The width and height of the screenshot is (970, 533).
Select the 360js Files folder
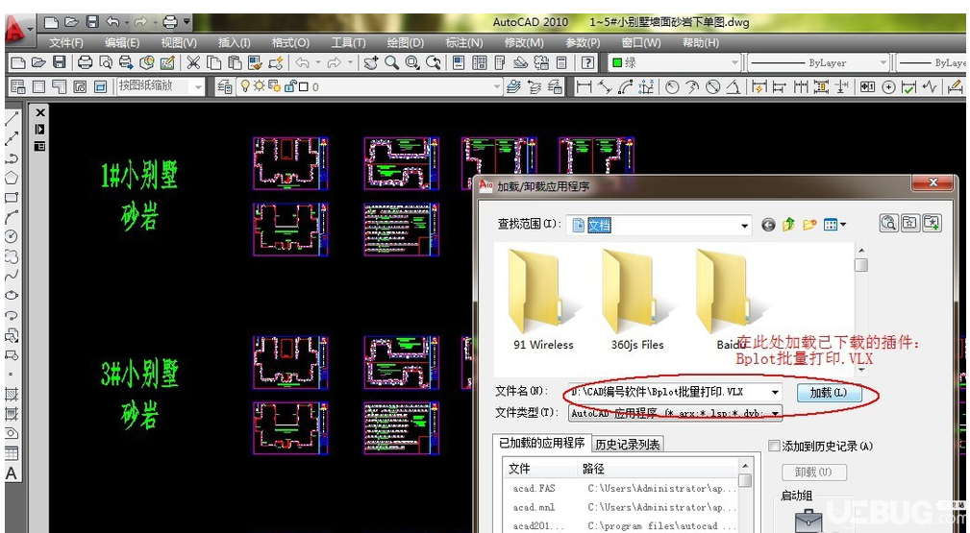click(x=637, y=302)
